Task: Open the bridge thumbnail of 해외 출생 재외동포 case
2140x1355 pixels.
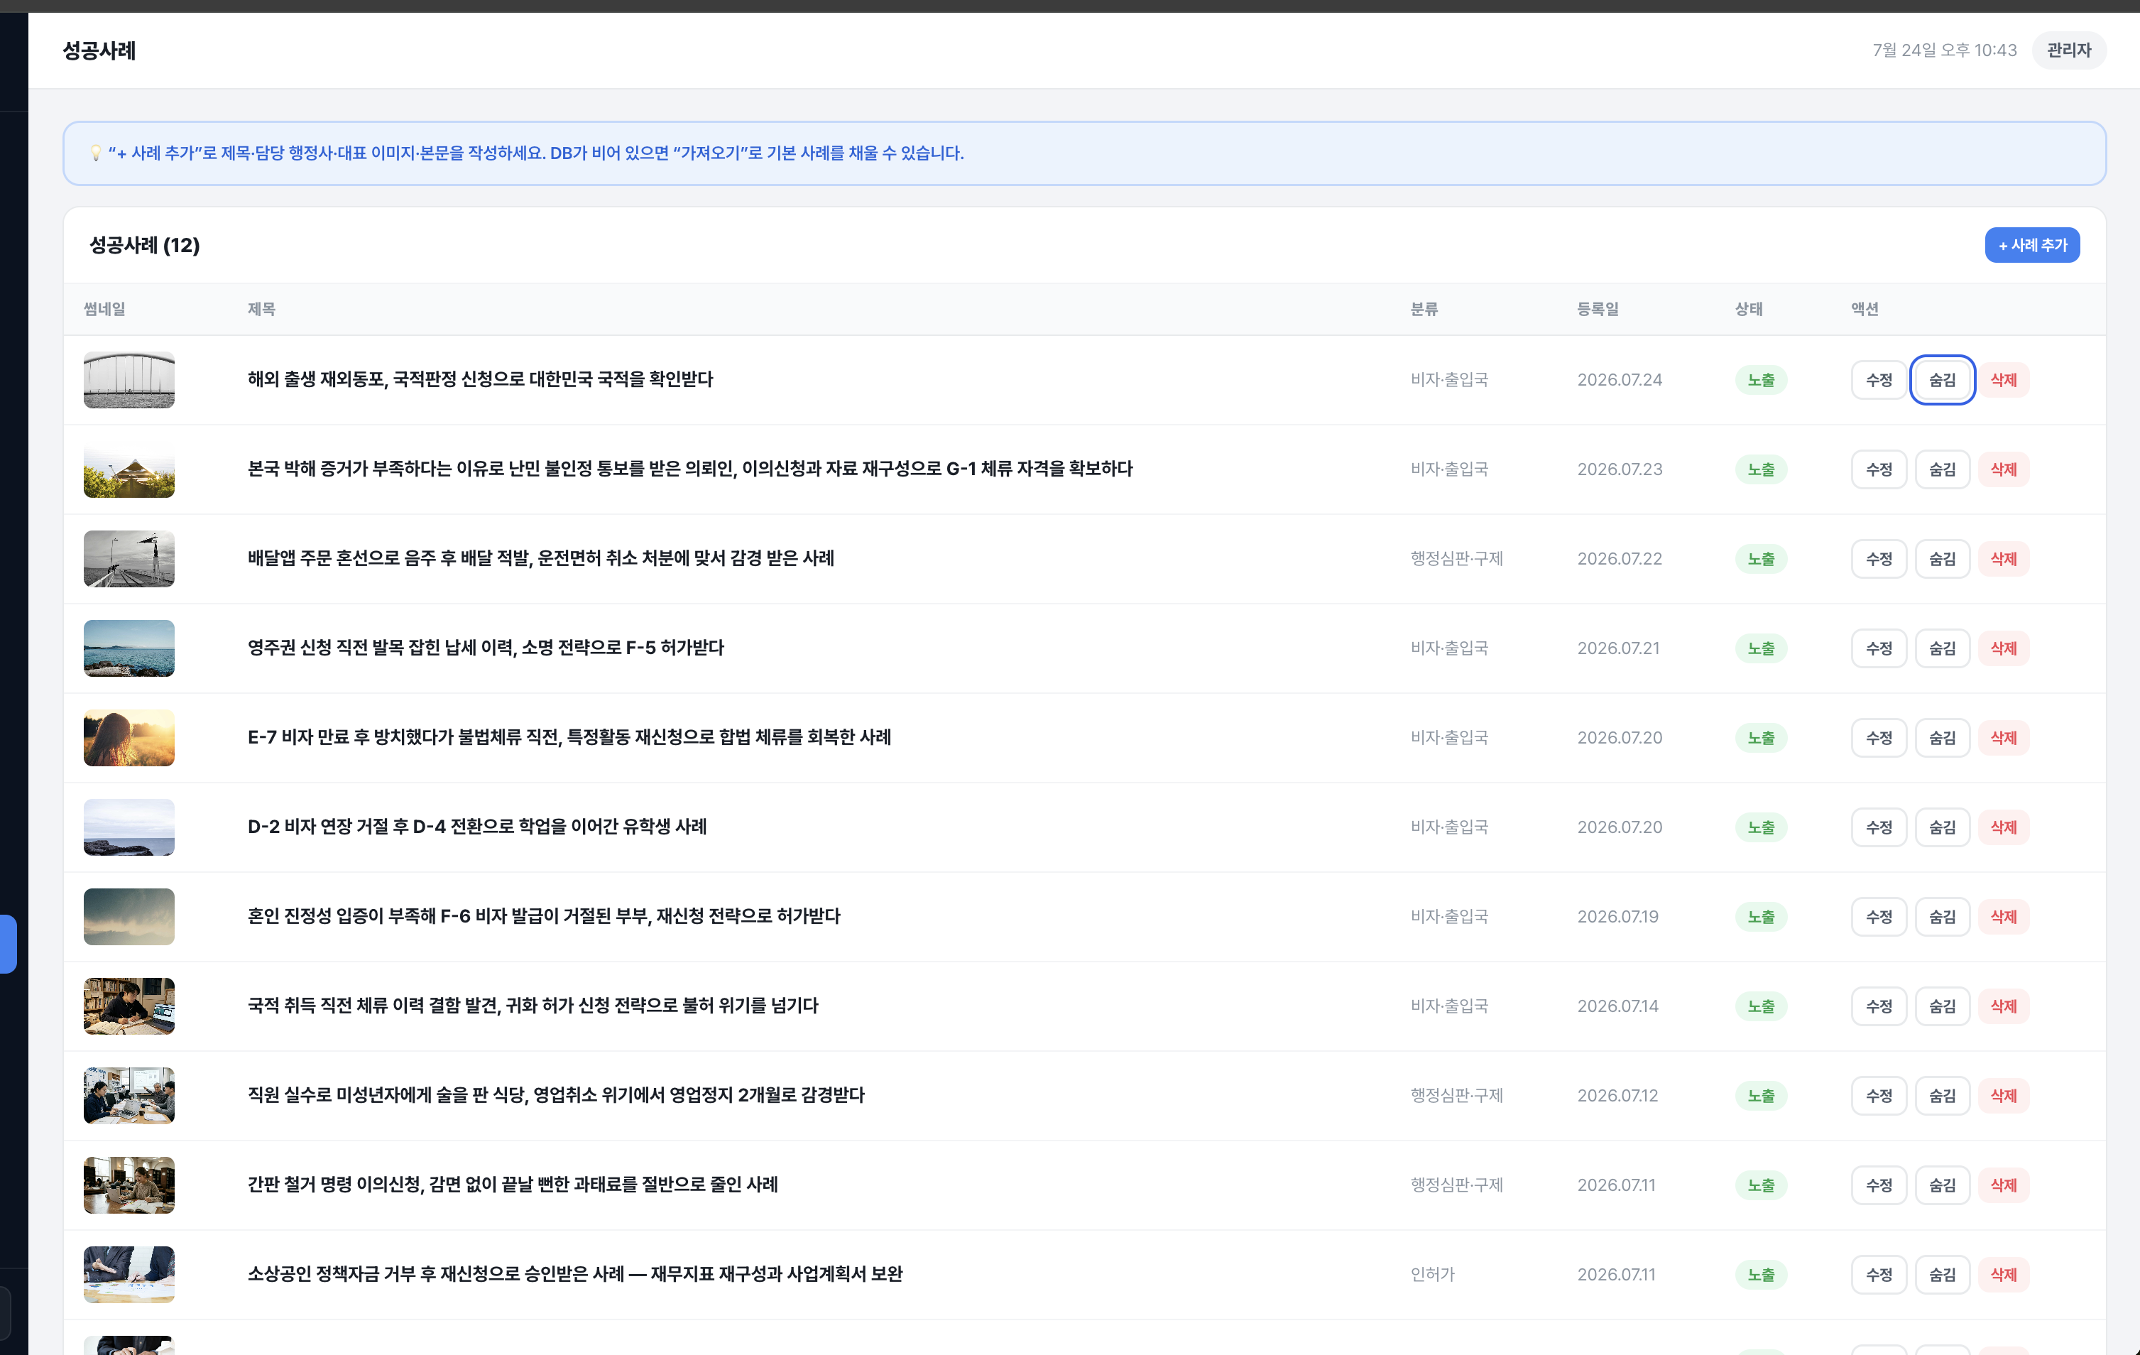Action: (129, 380)
